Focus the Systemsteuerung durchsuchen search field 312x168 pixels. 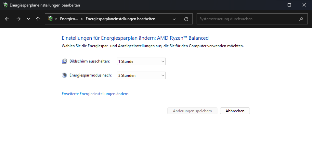pos(252,19)
